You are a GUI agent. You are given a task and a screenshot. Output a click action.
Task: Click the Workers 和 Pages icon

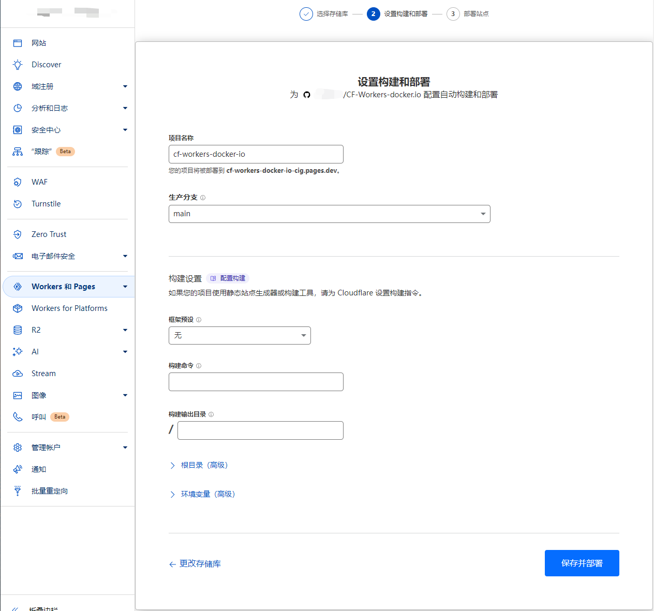click(18, 287)
